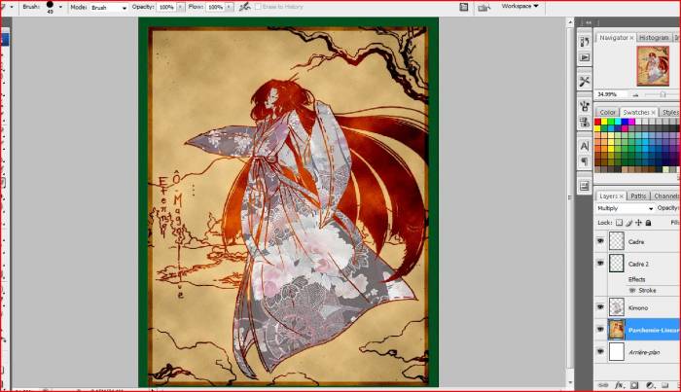
Task: Click the zoom out mountain icon in Navigator
Action: click(635, 94)
